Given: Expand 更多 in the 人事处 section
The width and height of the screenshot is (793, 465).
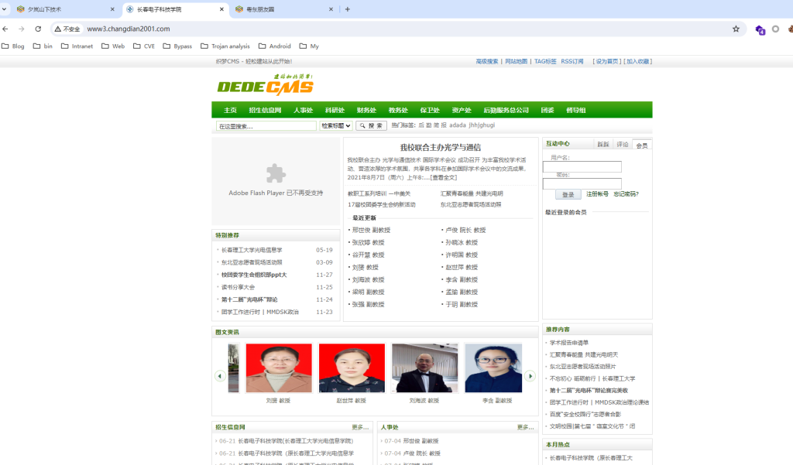Looking at the screenshot, I should [525, 427].
